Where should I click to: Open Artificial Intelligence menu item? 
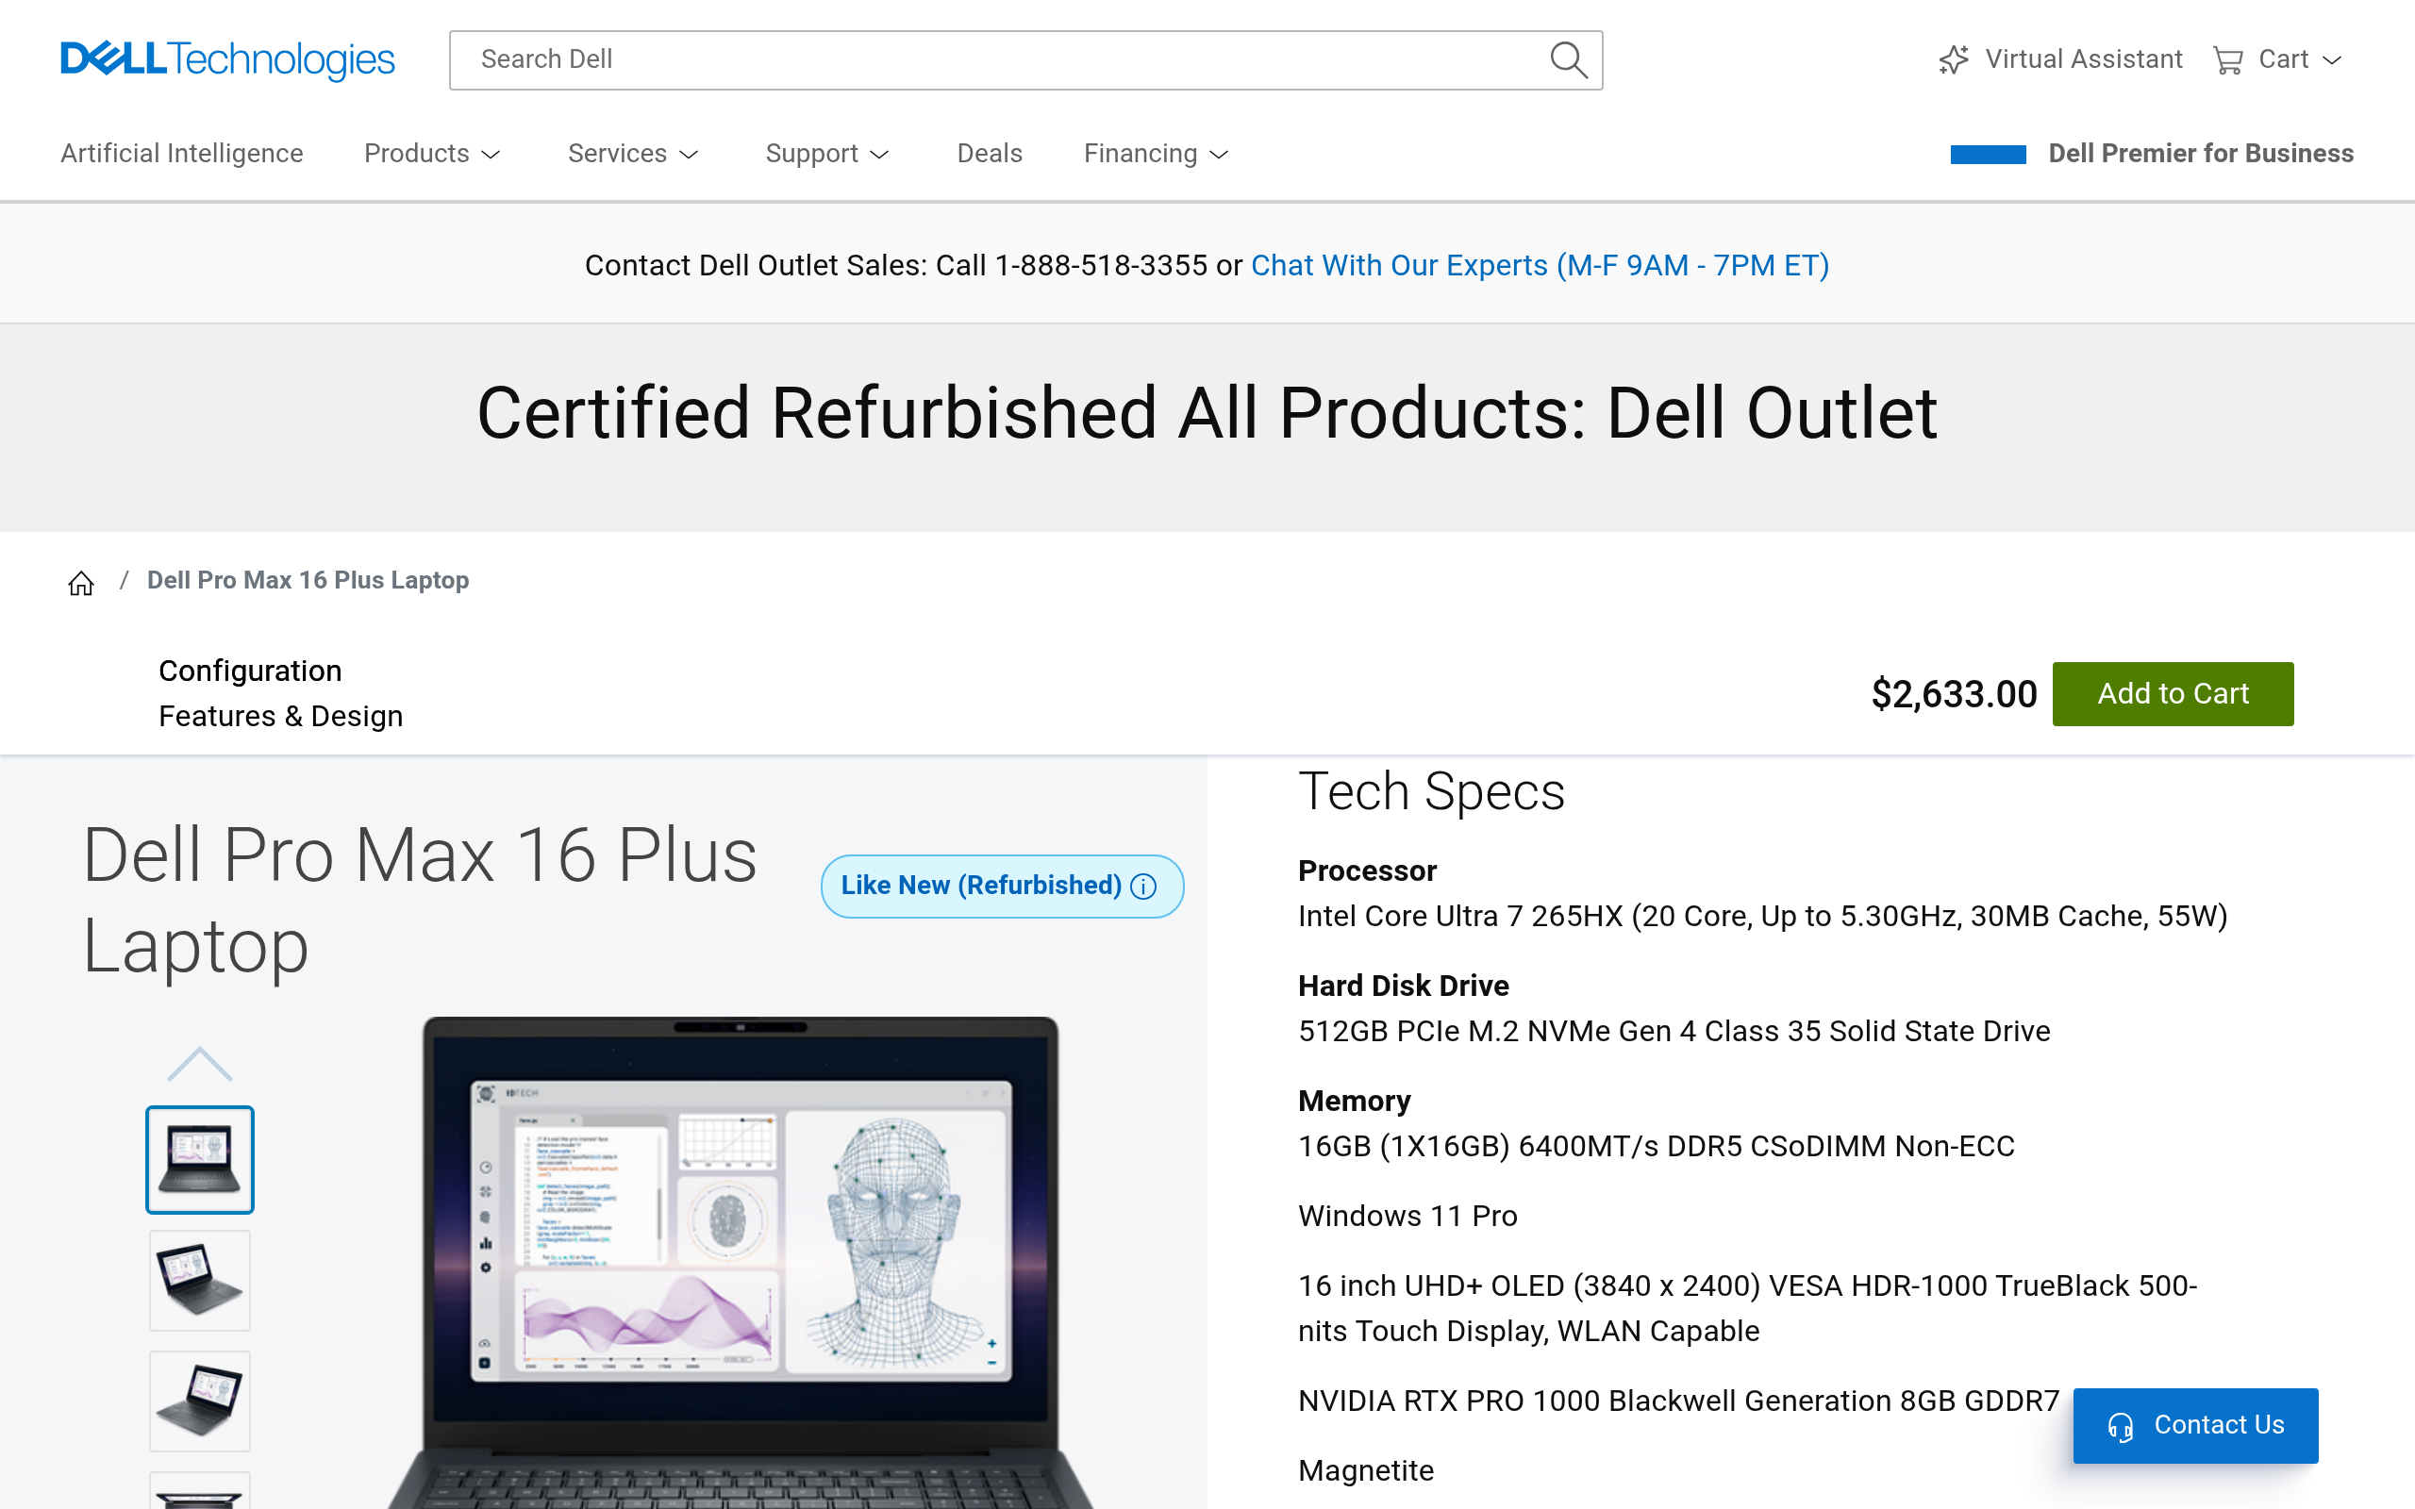tap(182, 154)
